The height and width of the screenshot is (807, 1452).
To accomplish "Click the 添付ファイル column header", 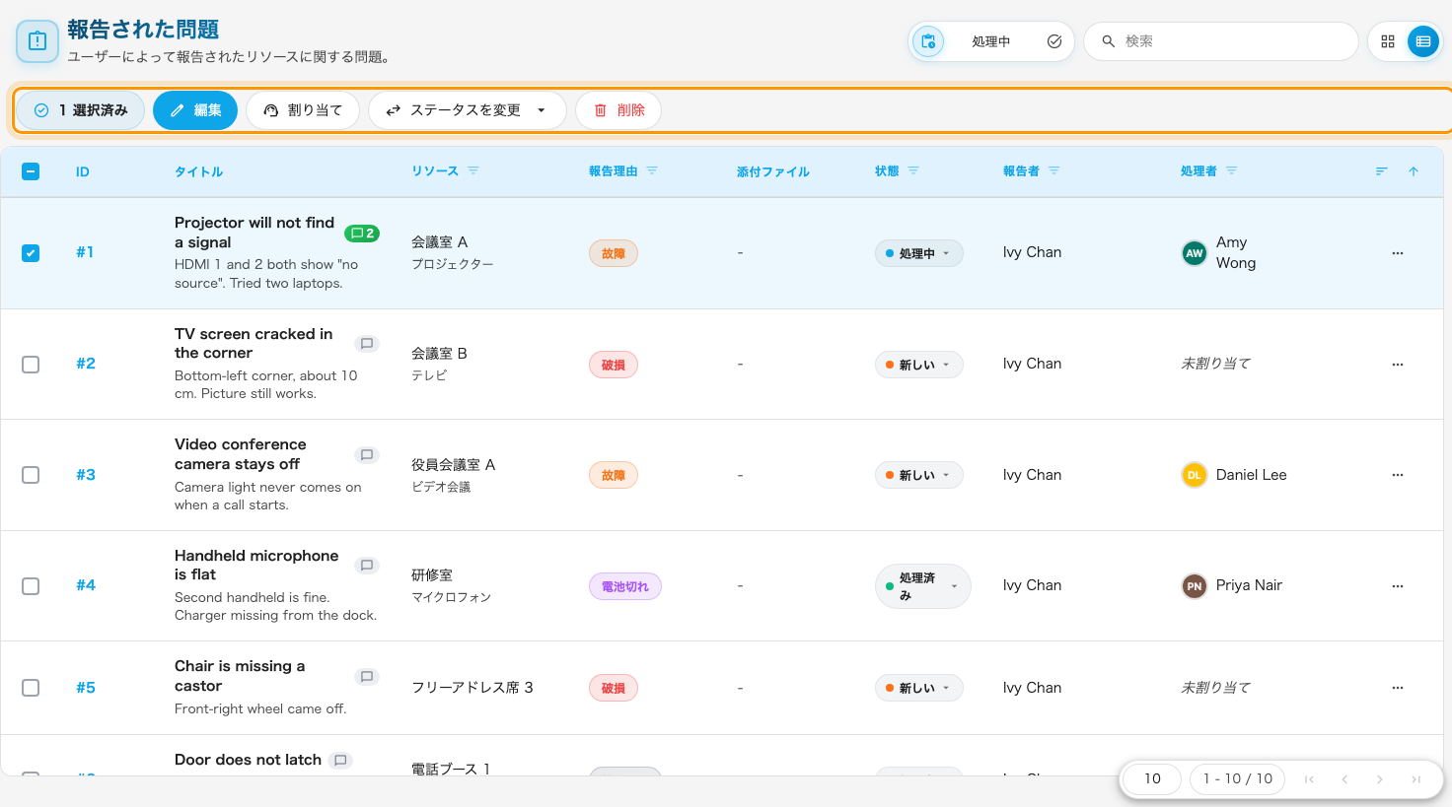I will pyautogui.click(x=773, y=171).
